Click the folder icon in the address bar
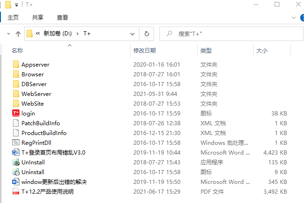This screenshot has height=203, width=304. (29, 34)
